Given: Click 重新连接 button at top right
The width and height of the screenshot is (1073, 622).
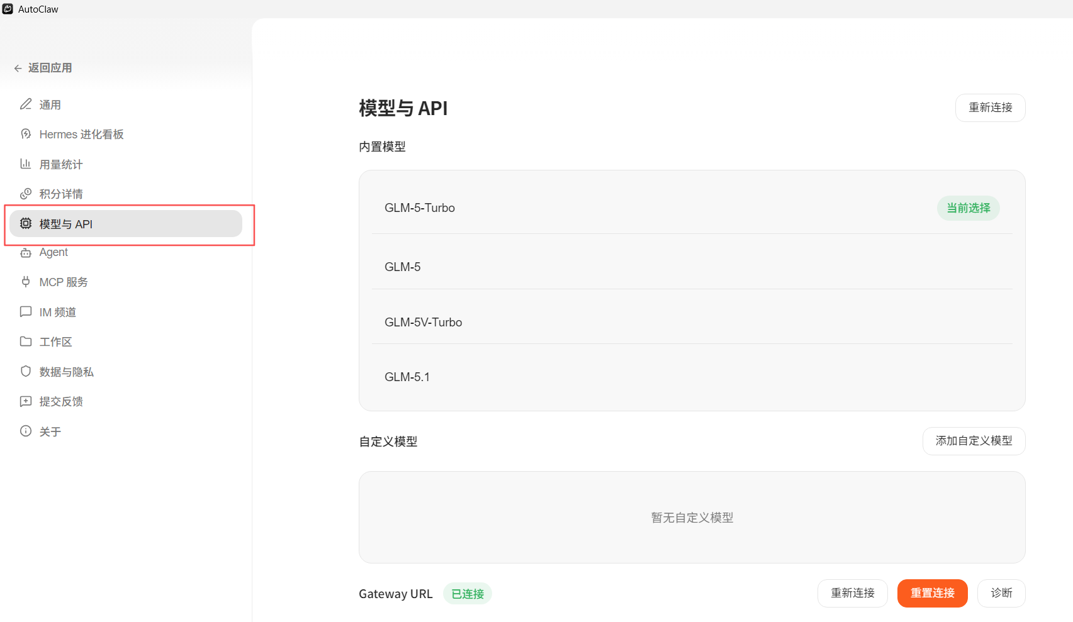Looking at the screenshot, I should pyautogui.click(x=990, y=108).
